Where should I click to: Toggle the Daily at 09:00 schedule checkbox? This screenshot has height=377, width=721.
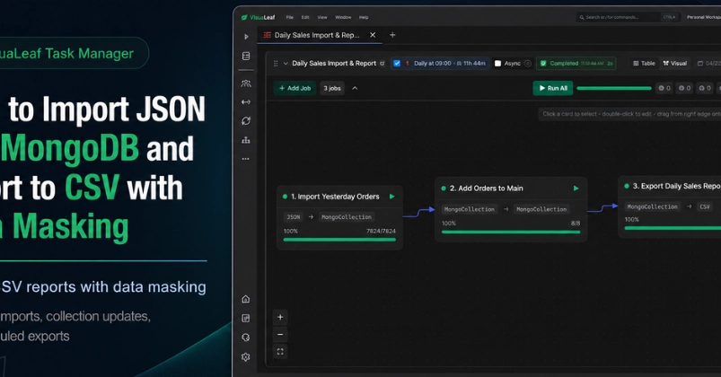click(x=397, y=64)
